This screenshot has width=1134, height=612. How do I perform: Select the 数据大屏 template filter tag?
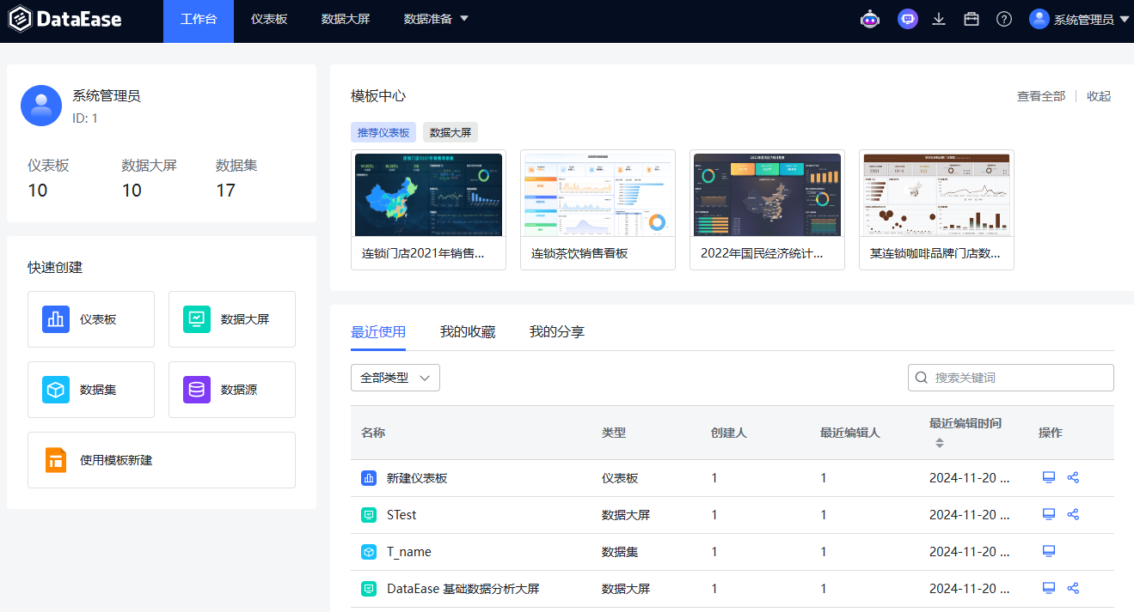[x=450, y=132]
